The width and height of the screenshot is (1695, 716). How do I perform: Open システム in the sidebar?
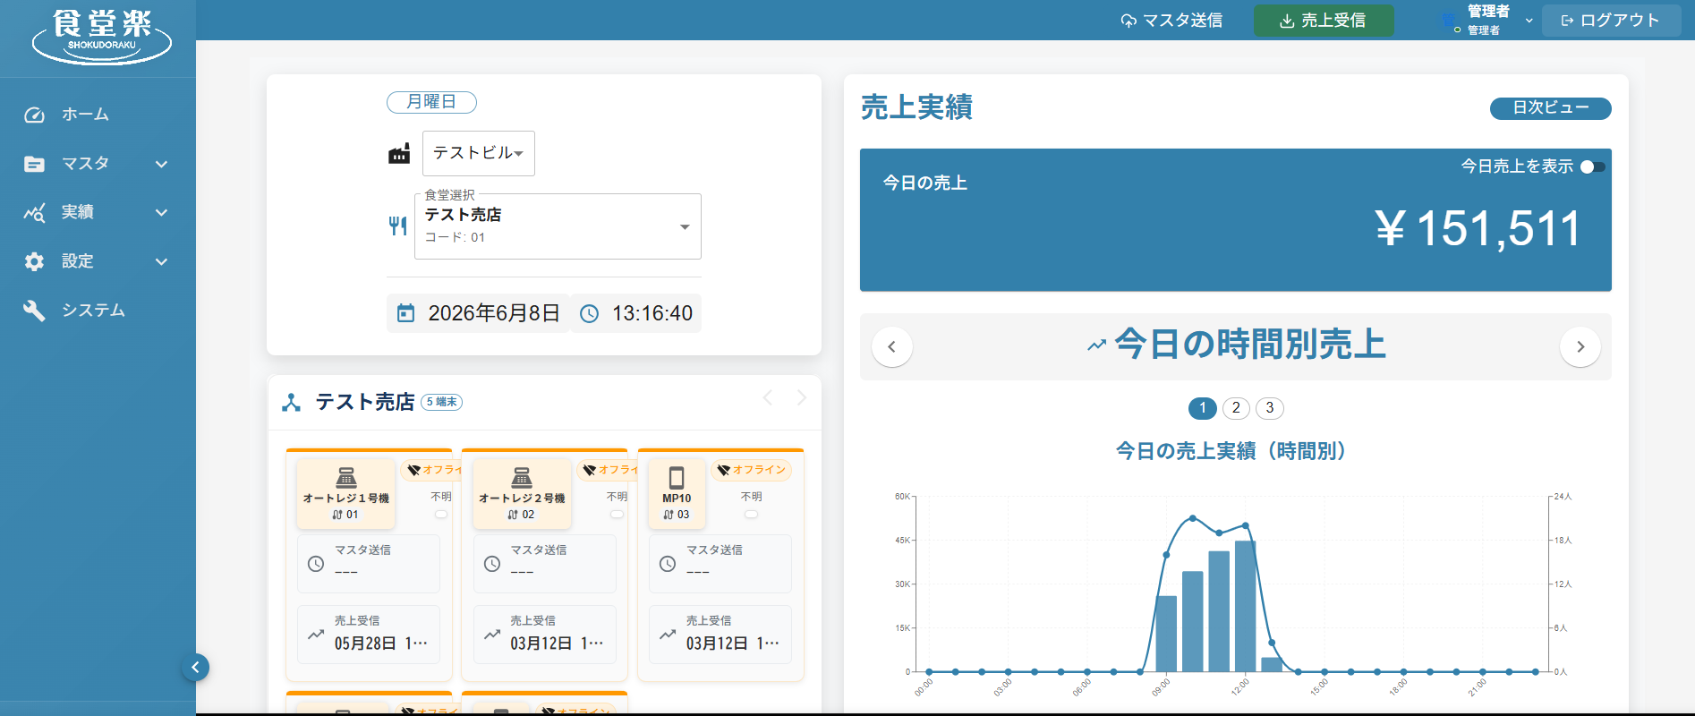click(93, 311)
